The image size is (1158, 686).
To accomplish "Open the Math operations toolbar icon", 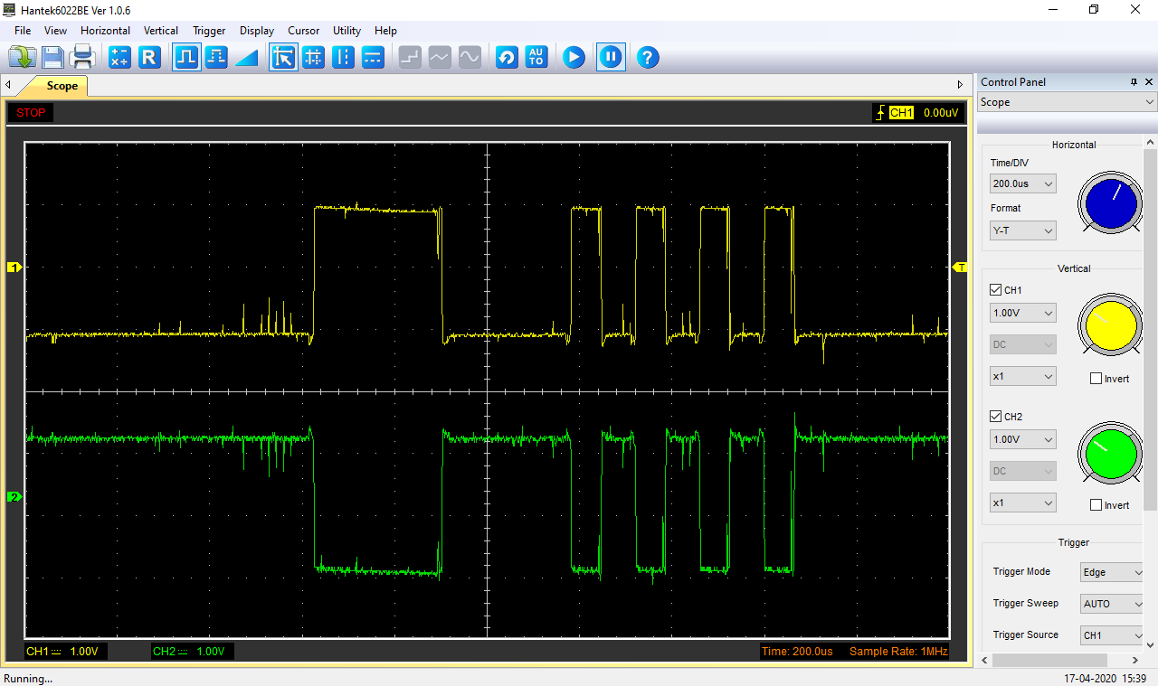I will point(119,58).
